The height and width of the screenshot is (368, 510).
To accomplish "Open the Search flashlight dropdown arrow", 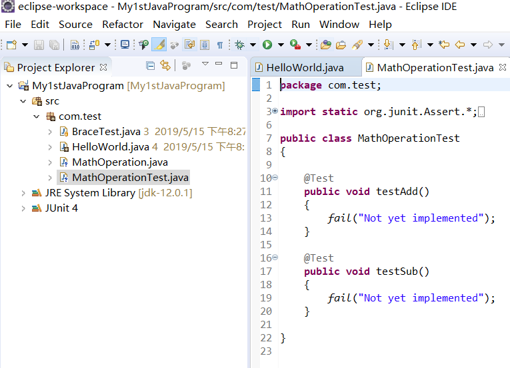I will 371,45.
